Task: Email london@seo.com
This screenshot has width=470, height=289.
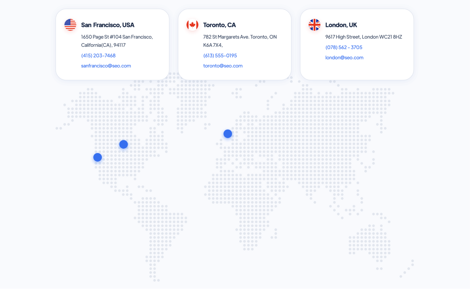Action: pos(344,57)
